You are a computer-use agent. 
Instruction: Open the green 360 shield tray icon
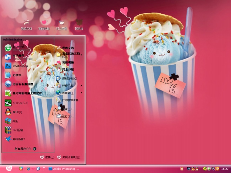tap(209, 169)
